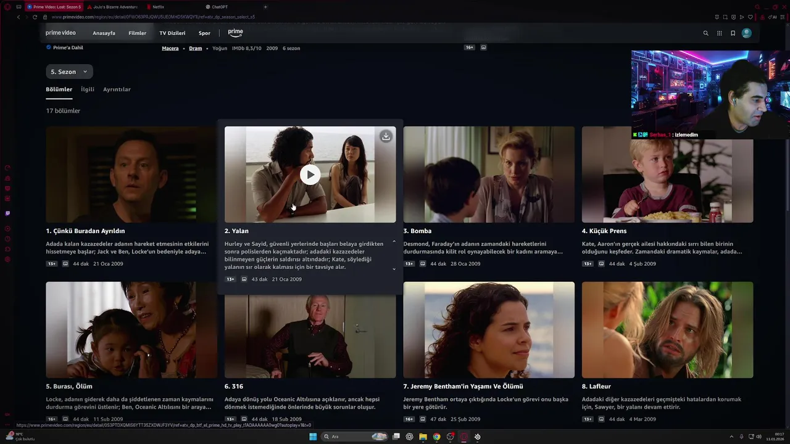Click episode 3 Bomba thumbnail
This screenshot has width=790, height=444.
point(489,175)
